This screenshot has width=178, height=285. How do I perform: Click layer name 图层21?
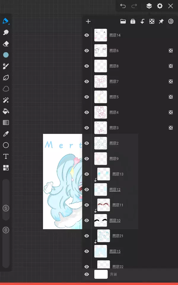click(118, 236)
